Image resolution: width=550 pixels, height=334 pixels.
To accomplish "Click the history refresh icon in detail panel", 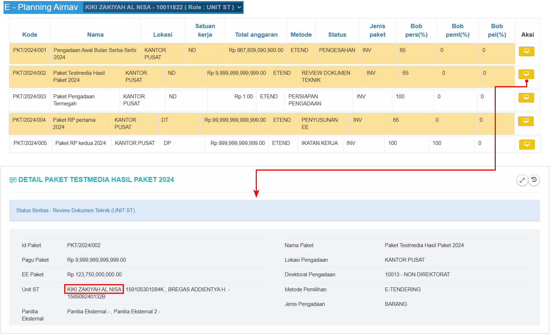I will (x=534, y=180).
